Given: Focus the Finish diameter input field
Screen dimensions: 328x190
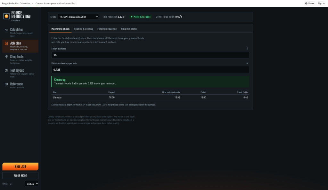Looking at the screenshot, I should pyautogui.click(x=150, y=55).
